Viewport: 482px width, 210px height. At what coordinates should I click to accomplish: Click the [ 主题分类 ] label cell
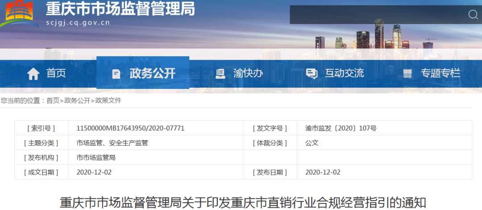(41, 143)
